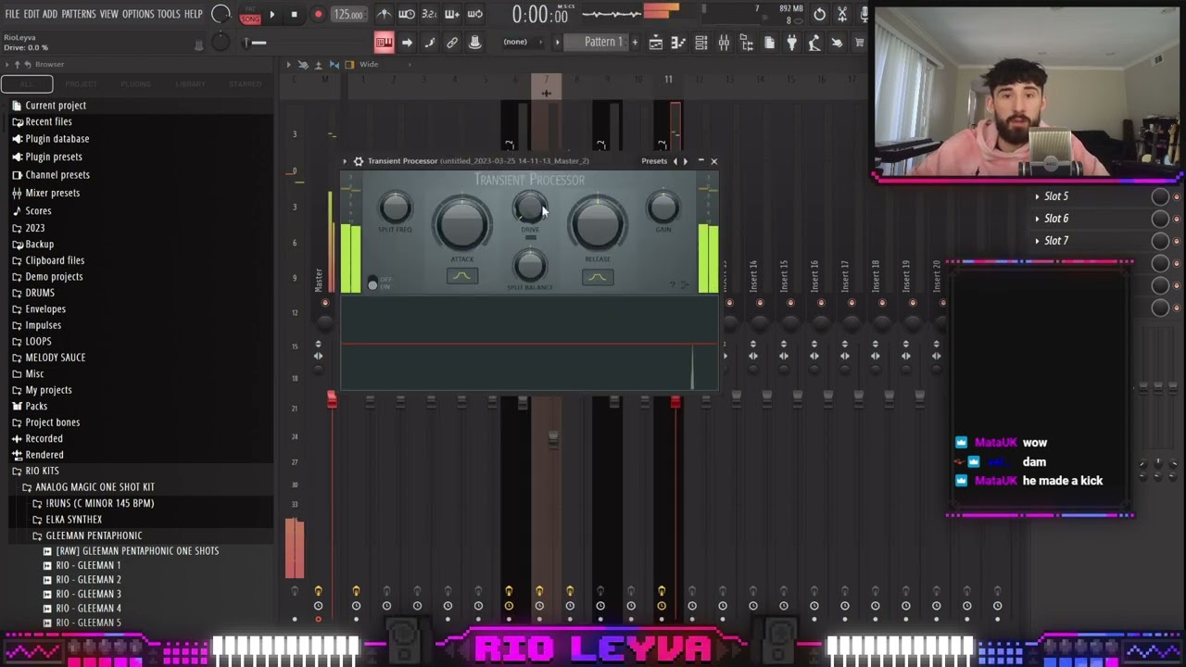Image resolution: width=1186 pixels, height=667 pixels.
Task: Open the OPTIONS menu
Action: point(138,14)
